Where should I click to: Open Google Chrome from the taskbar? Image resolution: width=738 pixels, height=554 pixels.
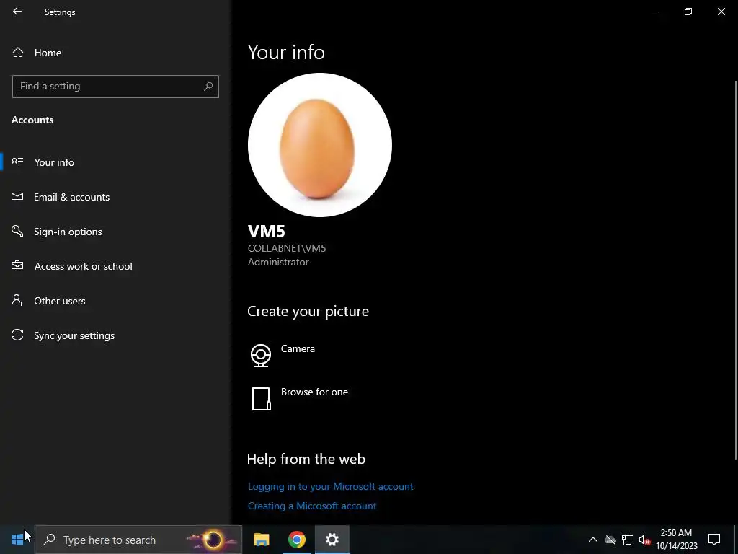point(296,540)
